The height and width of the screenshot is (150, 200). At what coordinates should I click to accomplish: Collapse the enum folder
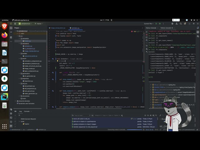click(x=19, y=58)
